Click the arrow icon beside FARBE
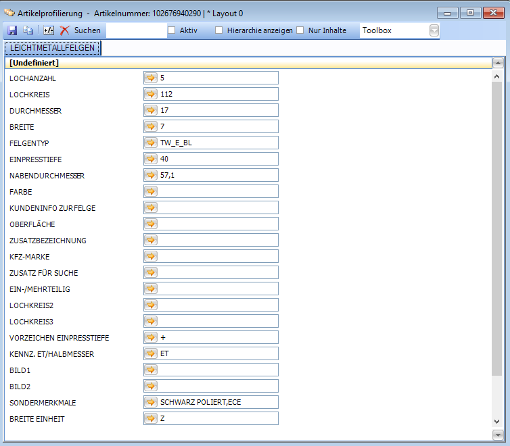 click(x=151, y=191)
